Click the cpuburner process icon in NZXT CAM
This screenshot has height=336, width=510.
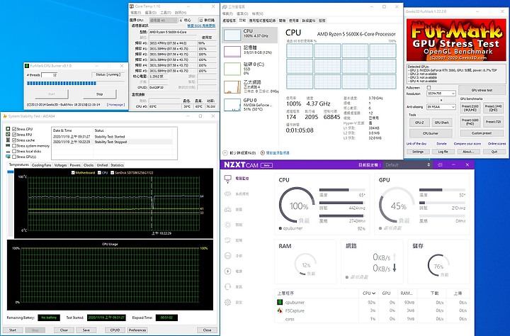point(279,302)
